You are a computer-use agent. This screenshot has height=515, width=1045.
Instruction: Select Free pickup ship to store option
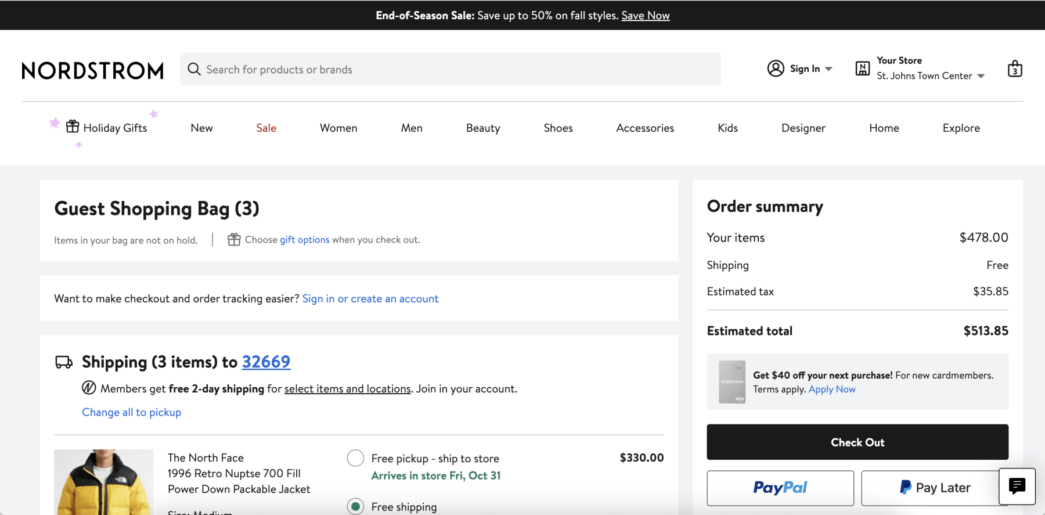tap(355, 458)
